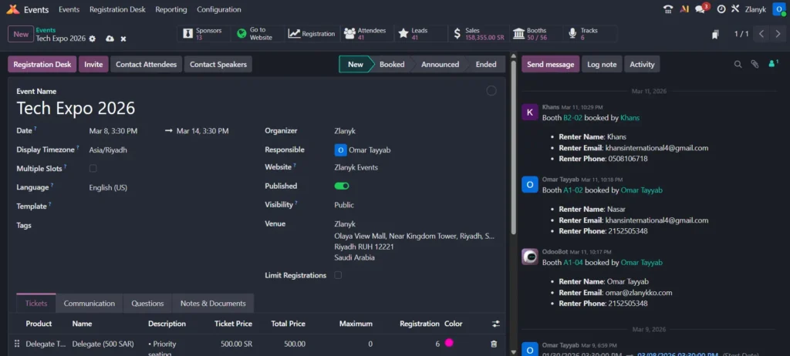Screen dimensions: 790x356
Task: Click the VoIP phone icon
Action: [x=668, y=9]
